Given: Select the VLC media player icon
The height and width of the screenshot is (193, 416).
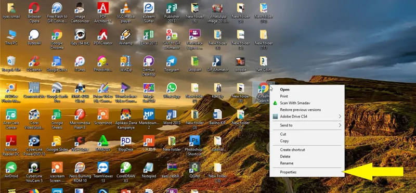Looking at the screenshot, I should (126, 12).
